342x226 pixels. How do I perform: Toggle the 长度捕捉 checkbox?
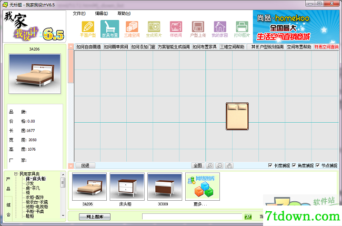point(270,165)
